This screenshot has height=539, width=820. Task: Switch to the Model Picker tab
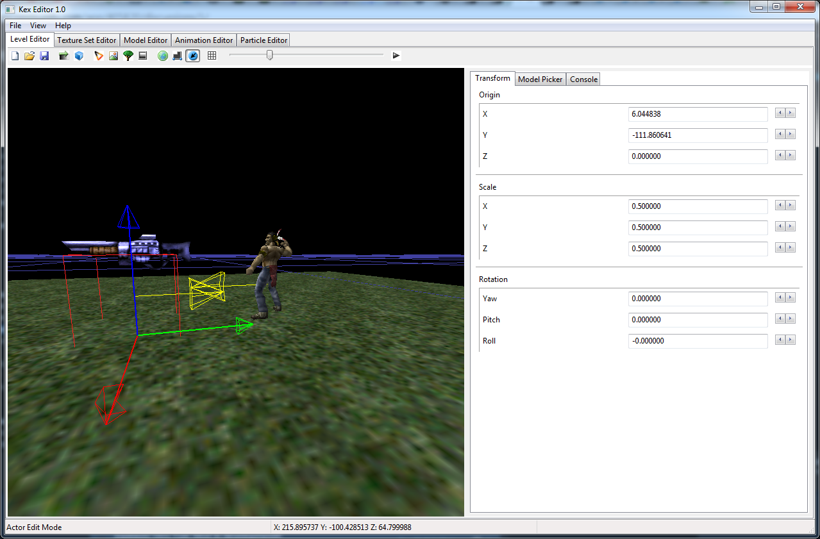tap(540, 79)
